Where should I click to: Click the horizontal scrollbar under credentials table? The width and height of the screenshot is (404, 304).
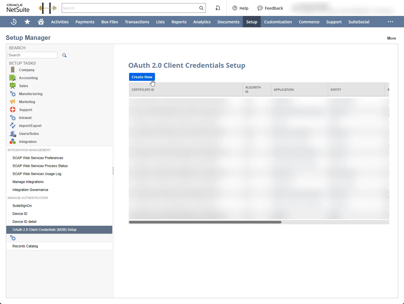pyautogui.click(x=205, y=222)
